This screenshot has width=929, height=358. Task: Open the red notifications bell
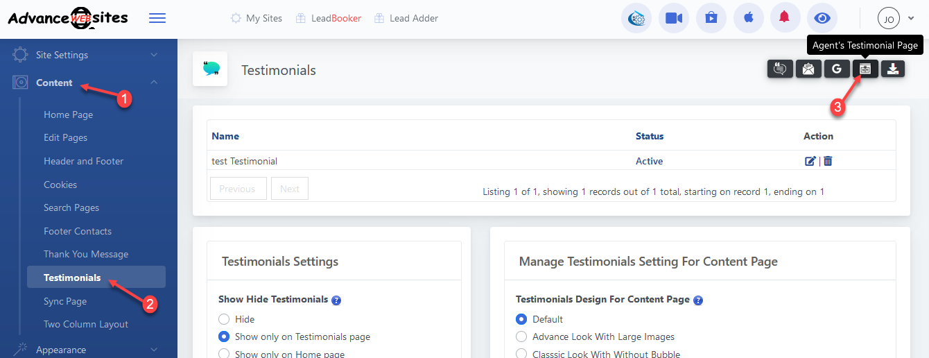pos(784,18)
